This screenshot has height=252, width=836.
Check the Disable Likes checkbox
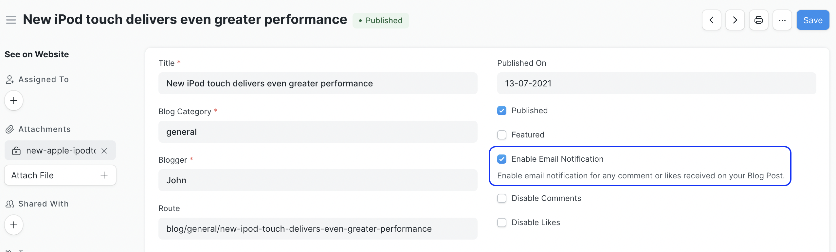pos(501,223)
